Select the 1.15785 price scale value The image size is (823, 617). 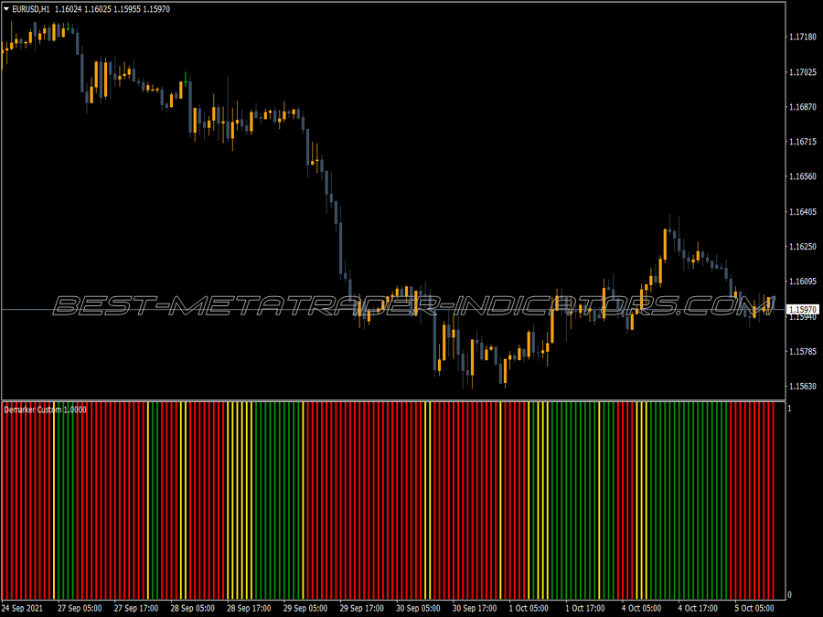(803, 351)
